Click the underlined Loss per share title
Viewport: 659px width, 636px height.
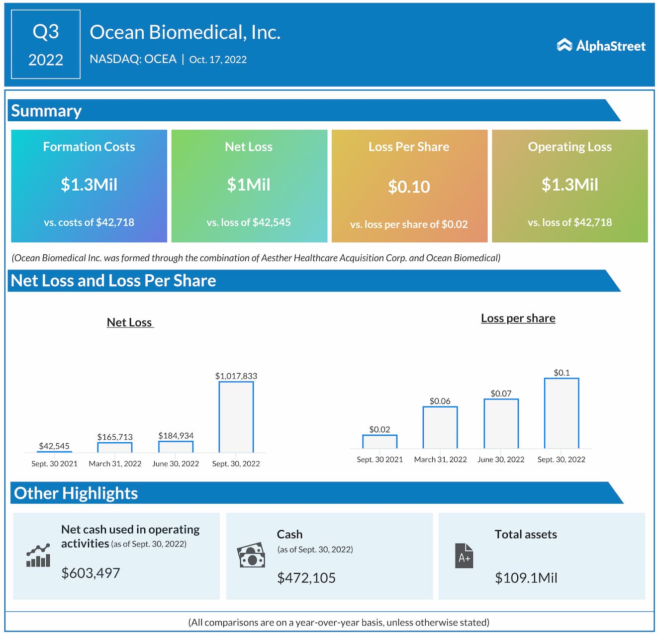(518, 318)
